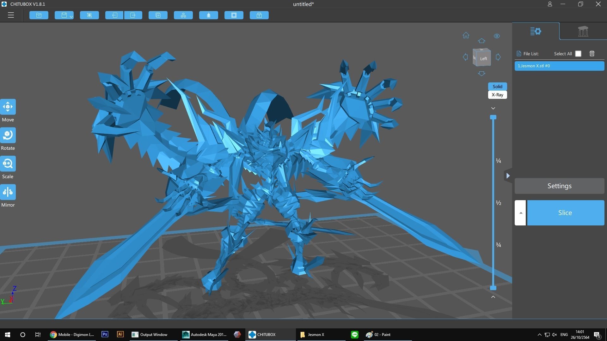Viewport: 607px width, 341px height.
Task: Delete selected files with the trash icon
Action: pyautogui.click(x=592, y=54)
